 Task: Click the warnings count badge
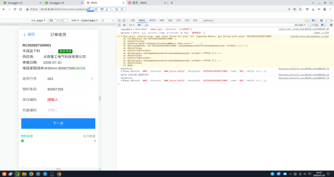tap(307, 20)
